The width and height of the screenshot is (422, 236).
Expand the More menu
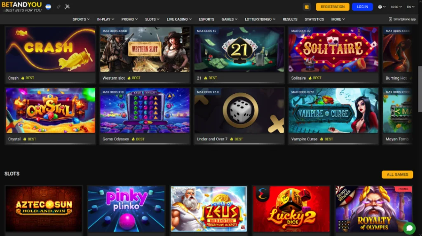click(338, 19)
